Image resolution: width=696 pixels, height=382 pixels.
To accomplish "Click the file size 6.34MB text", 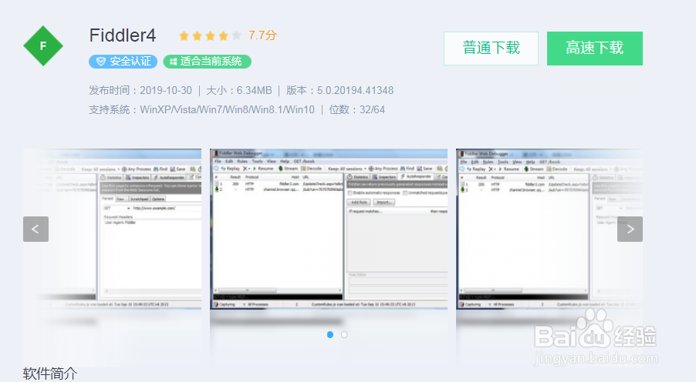I will 255,90.
